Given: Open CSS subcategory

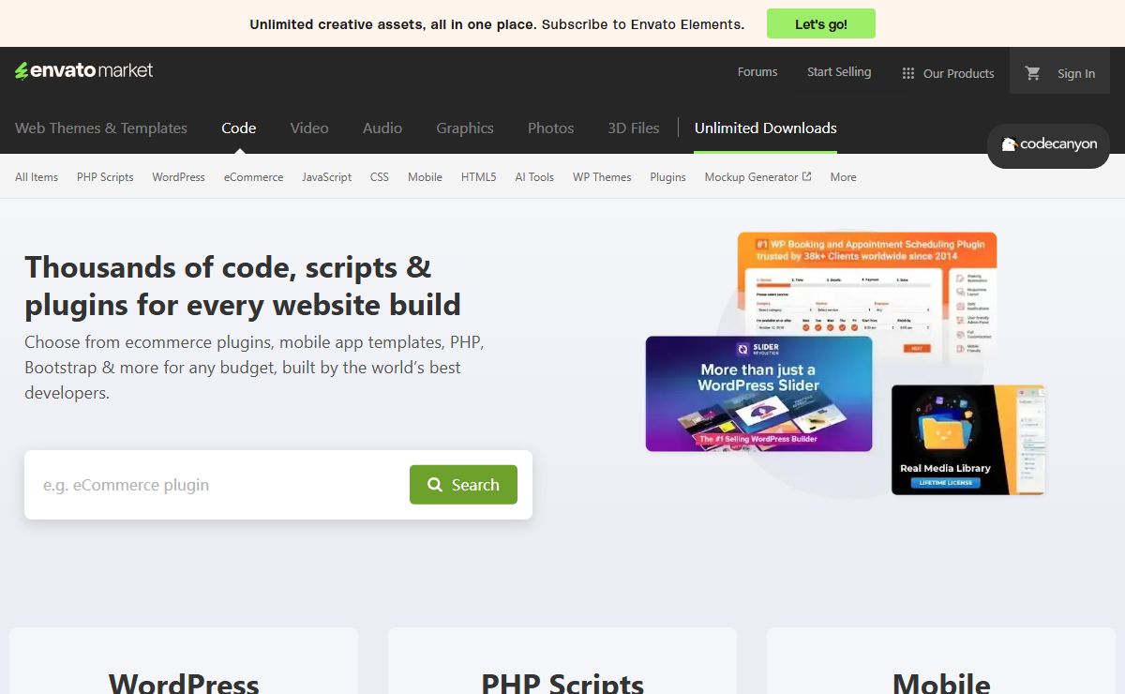Looking at the screenshot, I should point(380,177).
